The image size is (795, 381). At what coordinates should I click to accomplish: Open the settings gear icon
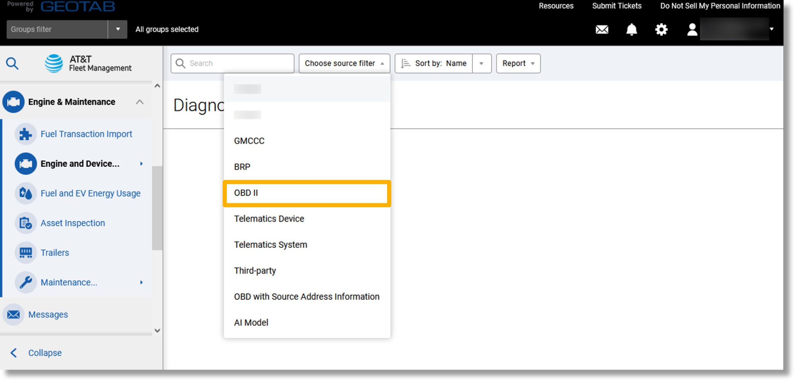coord(661,29)
